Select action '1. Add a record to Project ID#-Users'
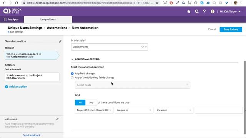246x138 pixels. tap(32, 77)
